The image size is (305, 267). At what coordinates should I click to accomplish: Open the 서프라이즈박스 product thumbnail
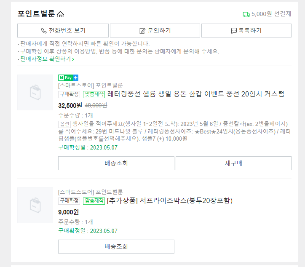tap(35, 206)
